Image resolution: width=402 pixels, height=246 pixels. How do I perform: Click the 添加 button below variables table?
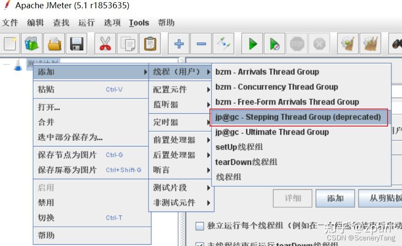336,198
